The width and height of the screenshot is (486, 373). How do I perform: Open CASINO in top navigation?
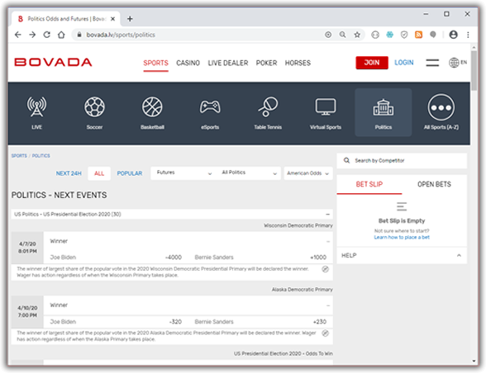pyautogui.click(x=188, y=64)
